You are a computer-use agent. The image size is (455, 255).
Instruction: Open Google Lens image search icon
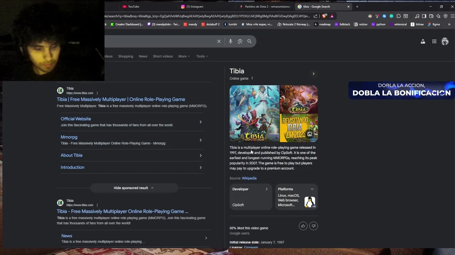(x=240, y=41)
